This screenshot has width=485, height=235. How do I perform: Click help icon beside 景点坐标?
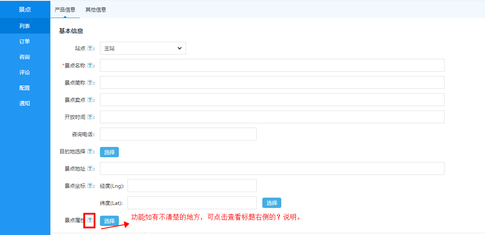point(90,186)
